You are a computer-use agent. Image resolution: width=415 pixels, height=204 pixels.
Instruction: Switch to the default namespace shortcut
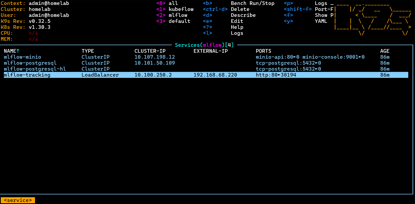point(180,21)
